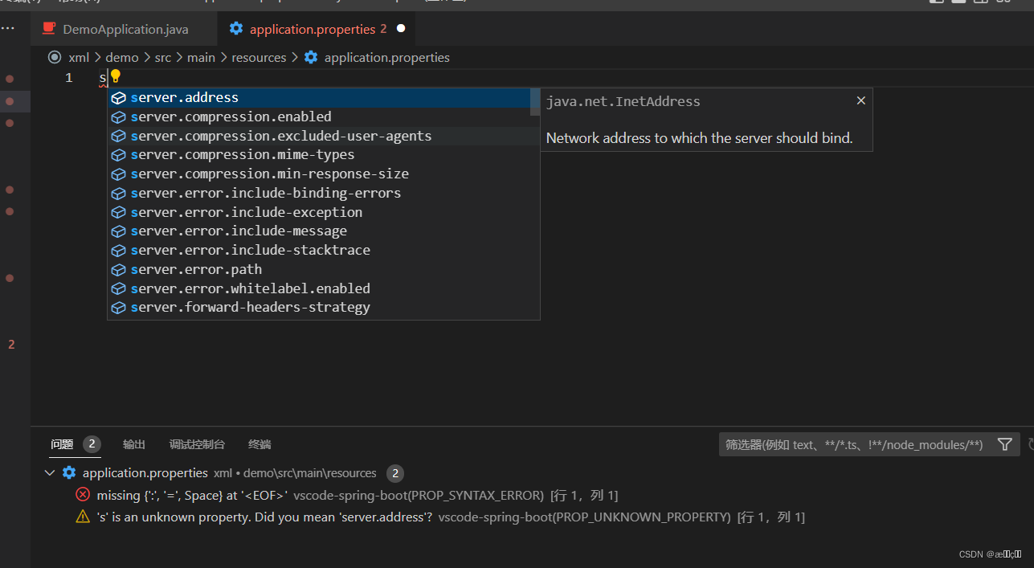
Task: Open the 调试控制台 (Debug Console) tab
Action: tap(197, 444)
